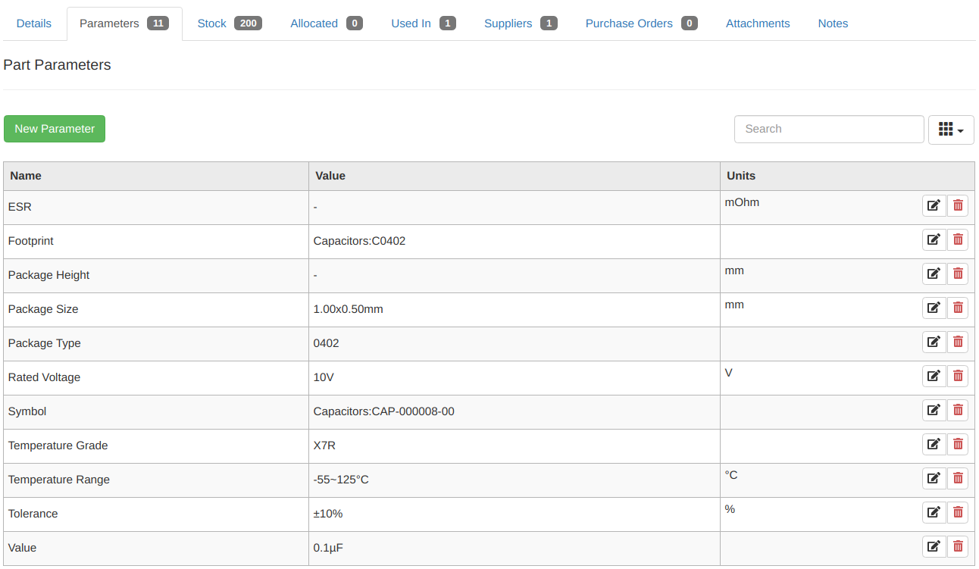Delete the Temperature Range parameter

pos(958,478)
